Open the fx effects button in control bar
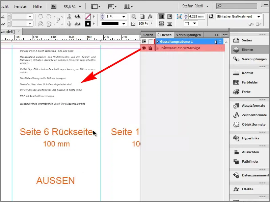This screenshot has height=202, width=270. pos(150,16)
